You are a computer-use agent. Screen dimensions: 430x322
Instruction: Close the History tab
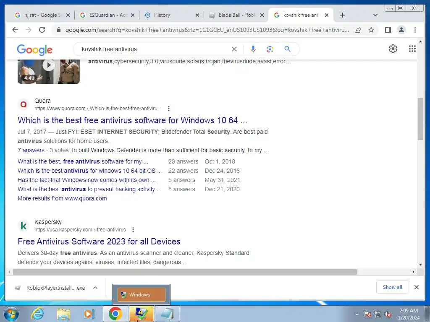pyautogui.click(x=197, y=15)
